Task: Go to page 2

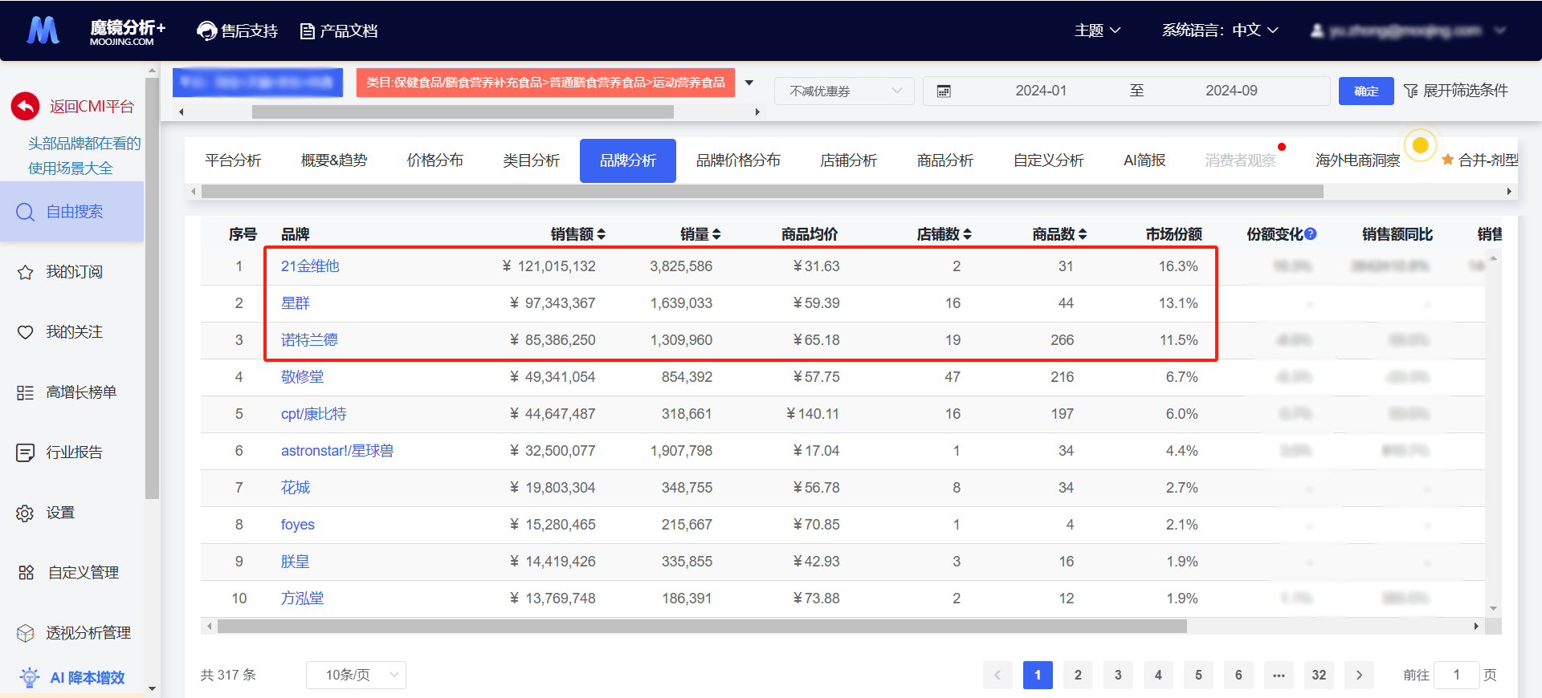Action: [x=1078, y=675]
